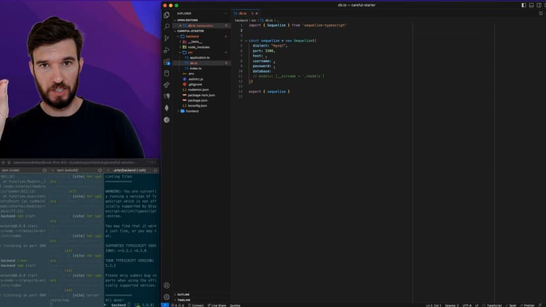Screen dimensions: 546x307
Task: Toggle the primary sidebar layout button
Action: pyautogui.click(x=524, y=5)
